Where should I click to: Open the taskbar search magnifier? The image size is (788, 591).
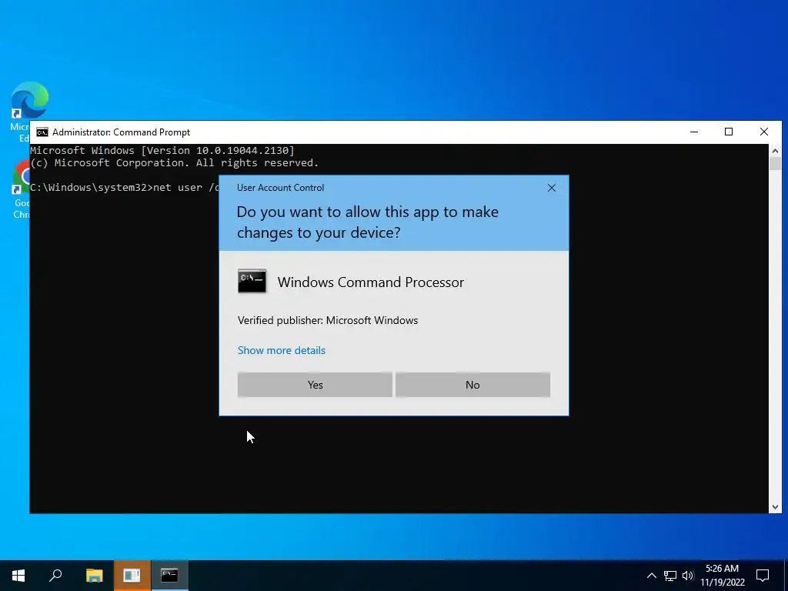(55, 575)
